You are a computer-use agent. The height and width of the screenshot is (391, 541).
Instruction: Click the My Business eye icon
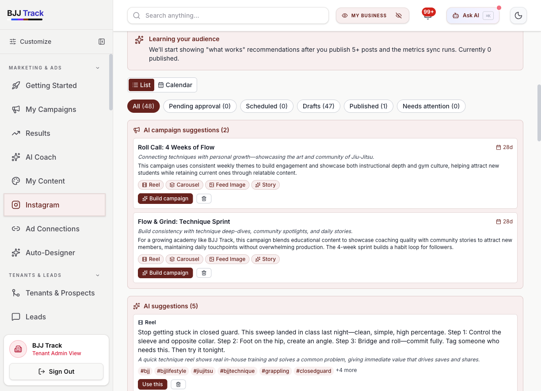point(345,15)
